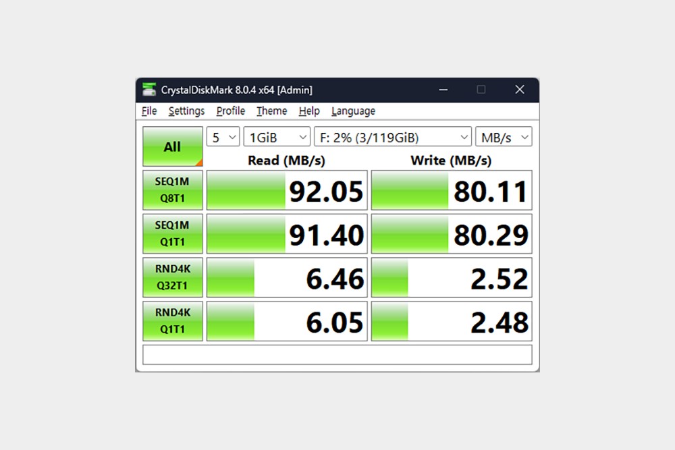Start the RND4K Q32T1 test
The width and height of the screenshot is (675, 450).
[x=173, y=277]
